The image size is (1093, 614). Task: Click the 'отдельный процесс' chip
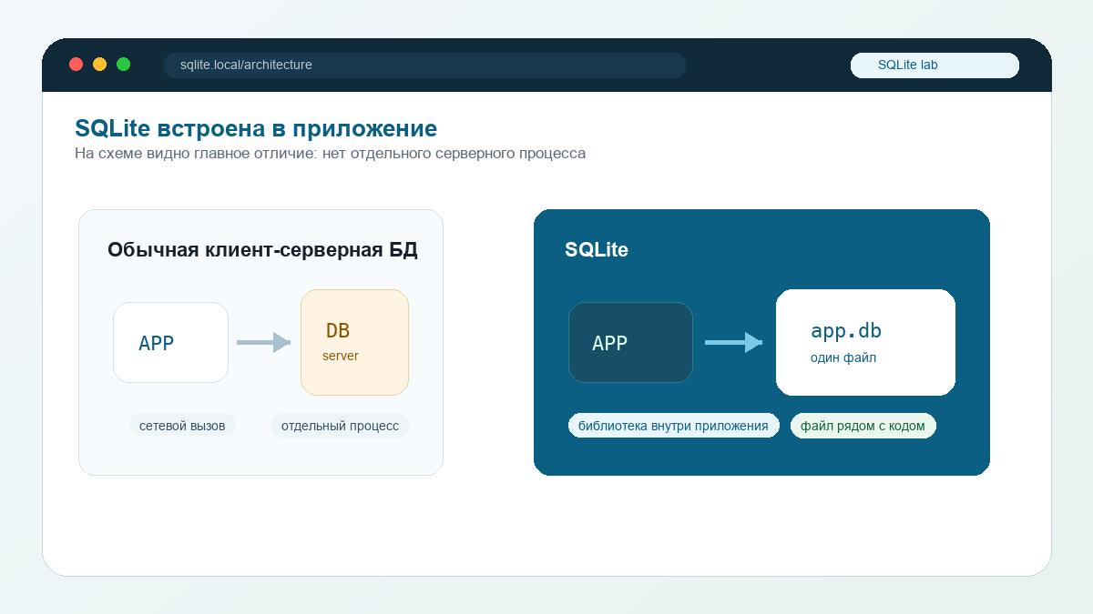(340, 426)
